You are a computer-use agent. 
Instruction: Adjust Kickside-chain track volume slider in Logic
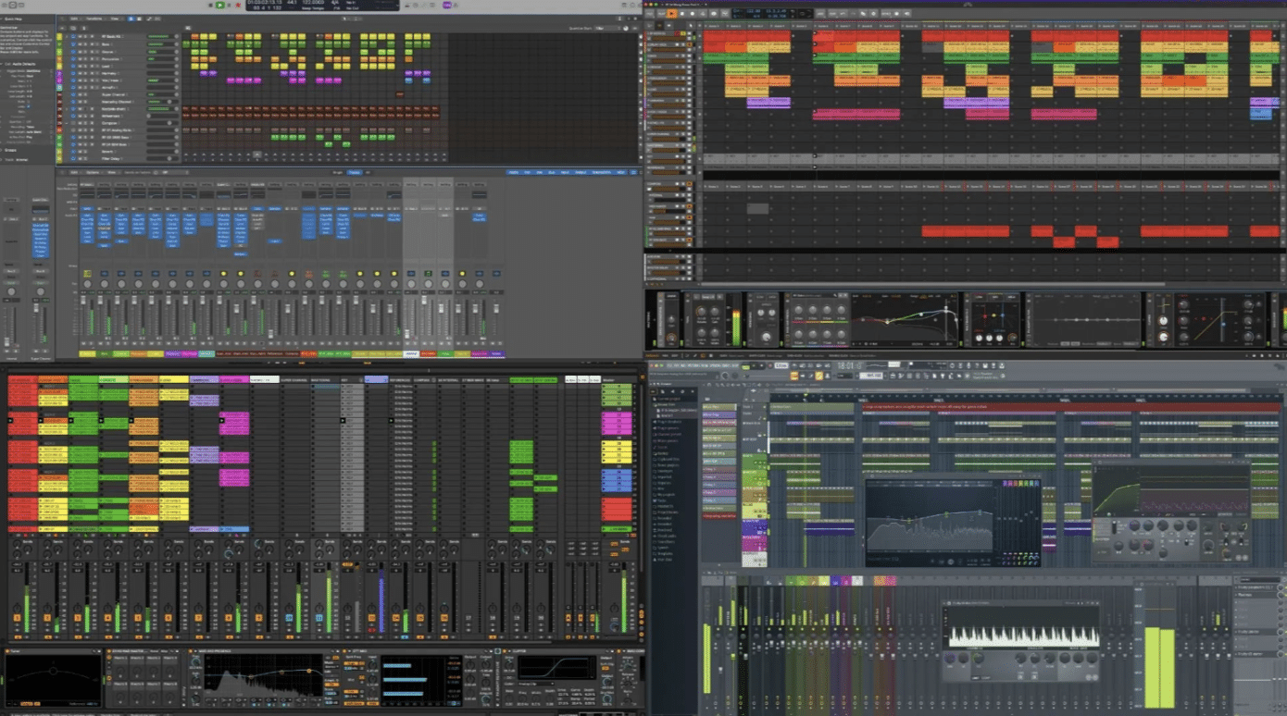(x=162, y=109)
